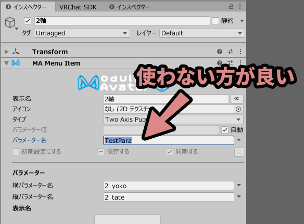This screenshot has width=304, height=224.
Task: Switch to the VRChat SDK tab
Action: pyautogui.click(x=78, y=7)
